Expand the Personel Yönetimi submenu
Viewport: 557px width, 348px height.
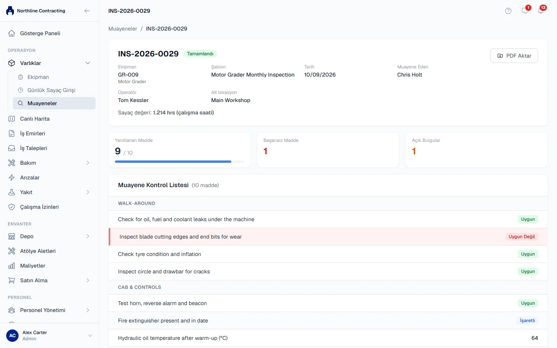[88, 310]
